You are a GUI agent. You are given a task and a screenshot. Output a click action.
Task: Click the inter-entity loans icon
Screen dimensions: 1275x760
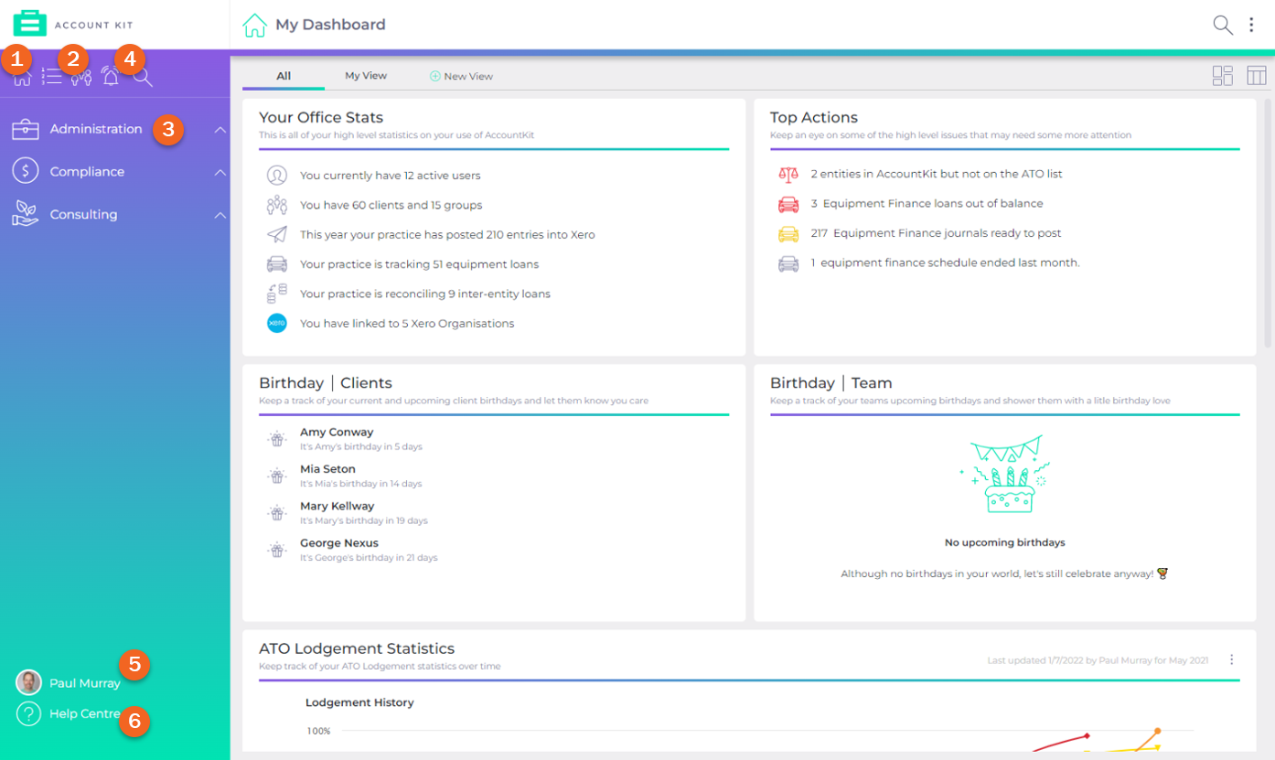click(277, 294)
